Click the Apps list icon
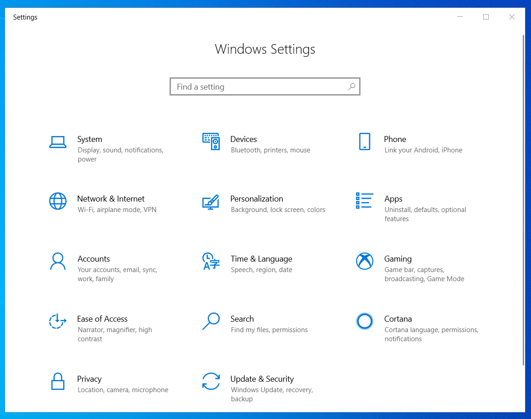531x419 pixels. tap(364, 201)
